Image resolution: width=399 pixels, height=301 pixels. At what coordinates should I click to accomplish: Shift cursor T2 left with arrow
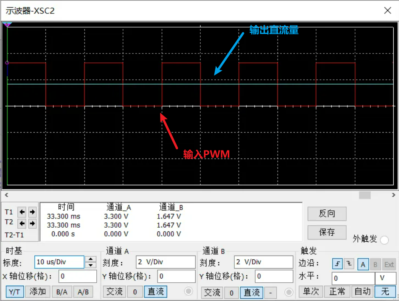click(22, 223)
